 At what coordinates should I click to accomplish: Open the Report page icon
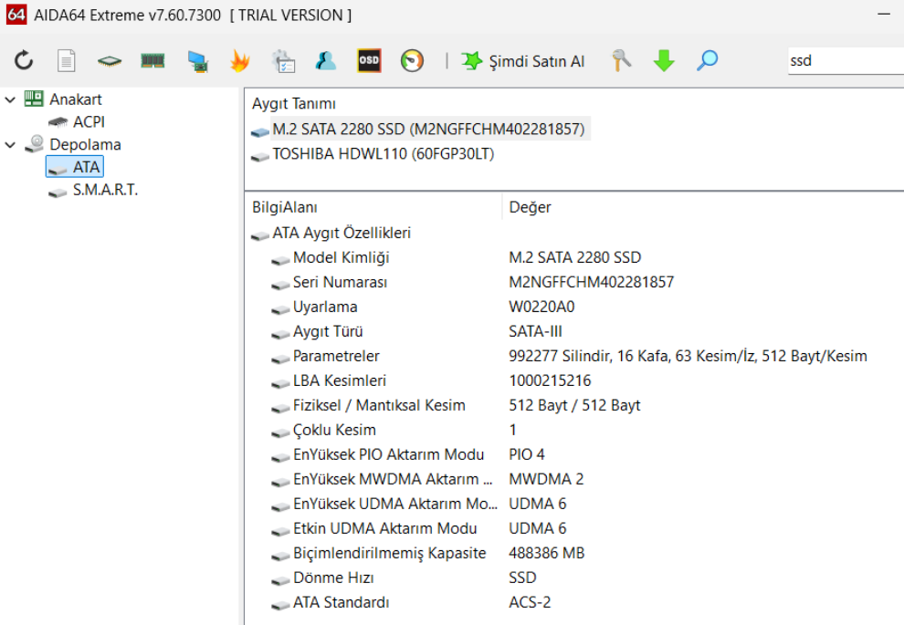[67, 60]
